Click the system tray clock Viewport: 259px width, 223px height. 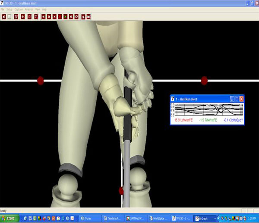tap(252, 219)
